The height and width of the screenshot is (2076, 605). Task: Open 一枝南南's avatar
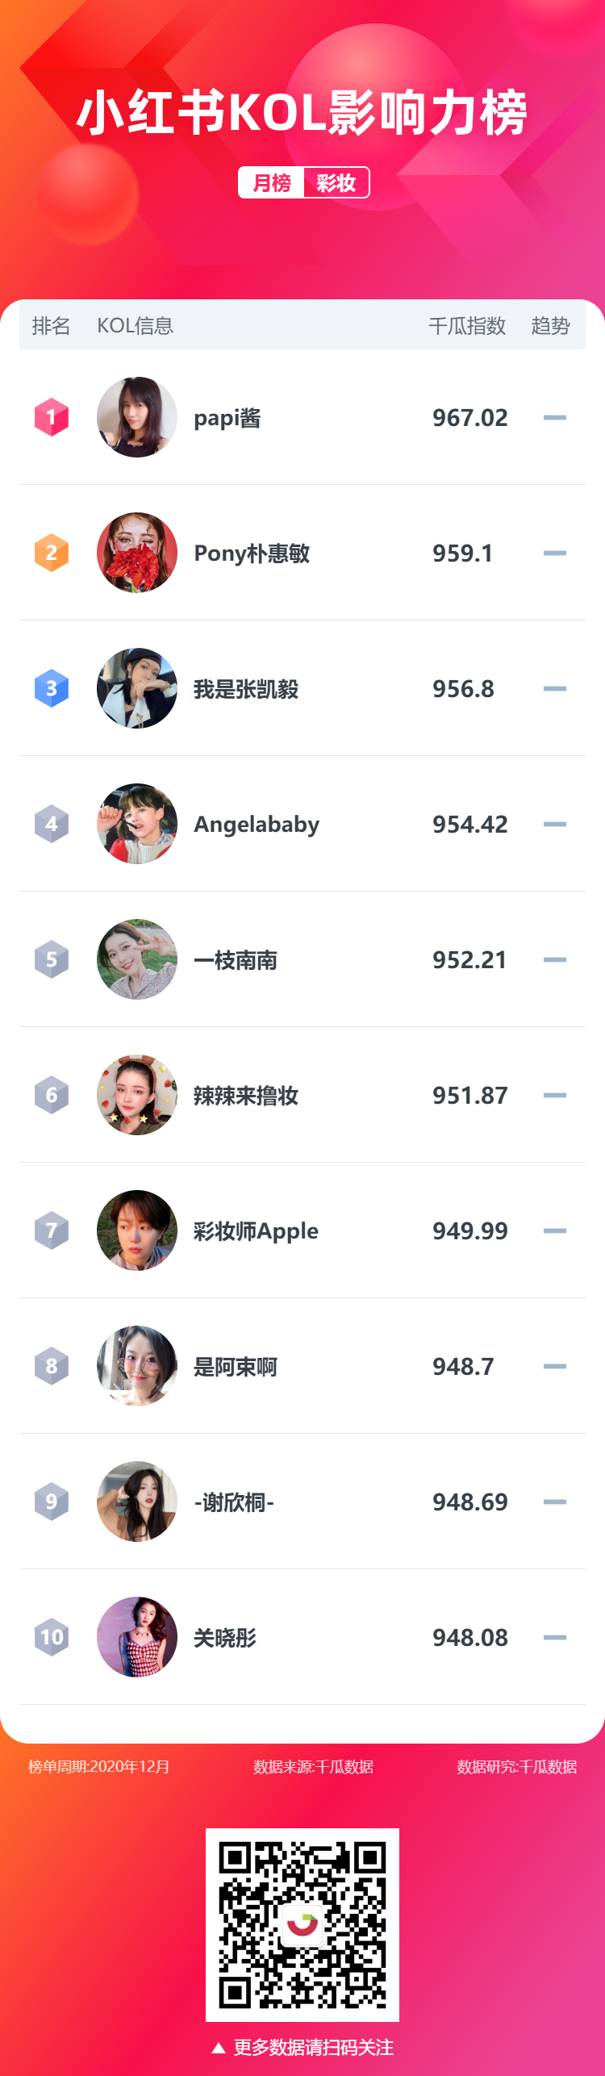137,959
